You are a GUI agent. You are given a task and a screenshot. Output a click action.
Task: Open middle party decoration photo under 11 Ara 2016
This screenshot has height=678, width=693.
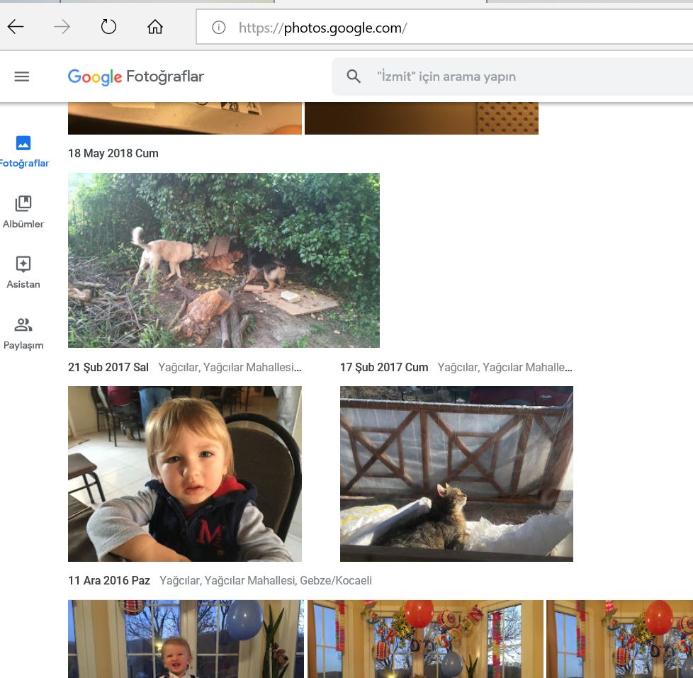425,639
